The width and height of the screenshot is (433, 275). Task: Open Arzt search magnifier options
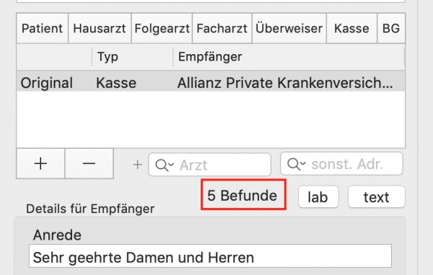[165, 165]
